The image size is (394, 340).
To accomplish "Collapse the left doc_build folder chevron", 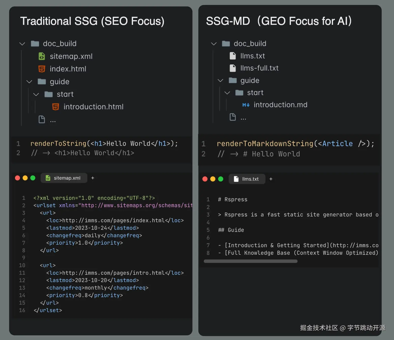I will (x=22, y=44).
